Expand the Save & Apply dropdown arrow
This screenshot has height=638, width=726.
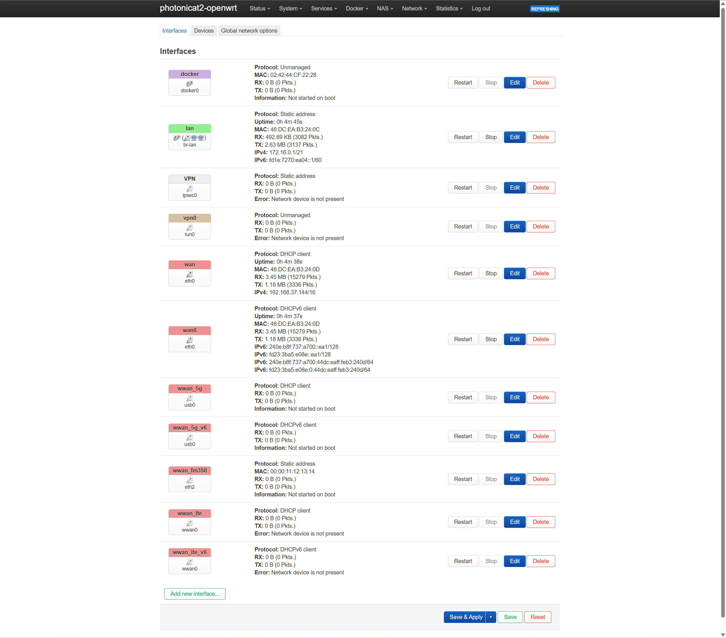click(491, 617)
